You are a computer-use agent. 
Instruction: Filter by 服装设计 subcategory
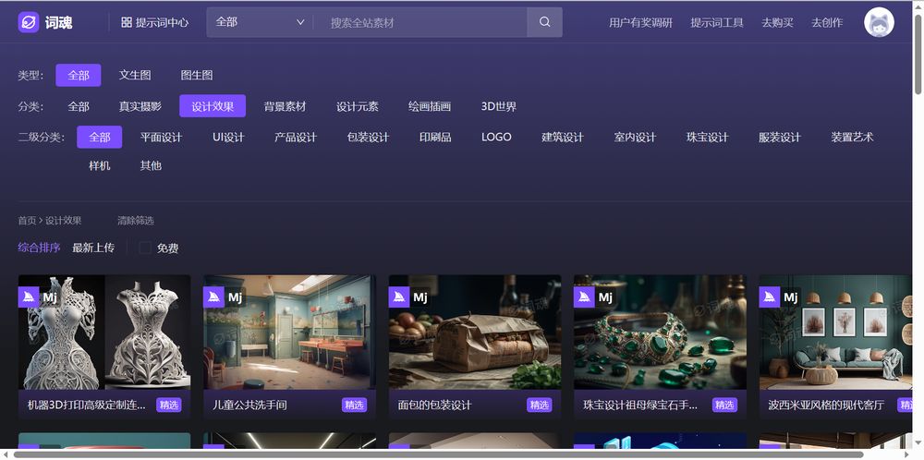click(780, 138)
